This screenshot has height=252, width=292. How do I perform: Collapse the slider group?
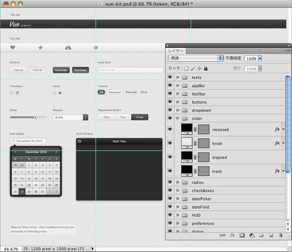coord(177,118)
